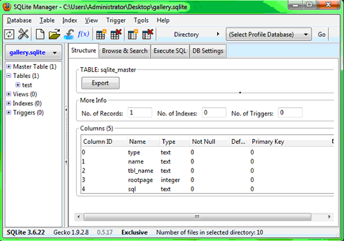Click the Primary Key column header
The image size is (344, 241).
click(x=289, y=142)
